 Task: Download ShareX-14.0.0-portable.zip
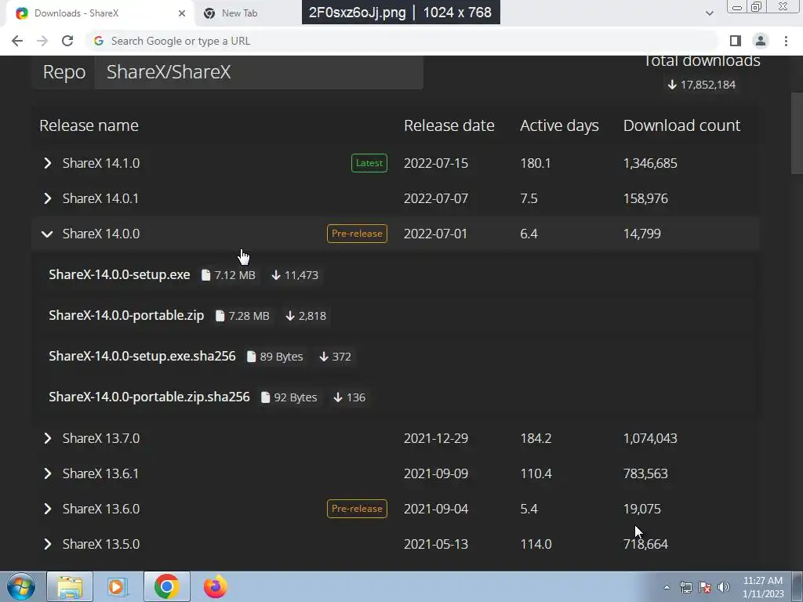pos(126,315)
